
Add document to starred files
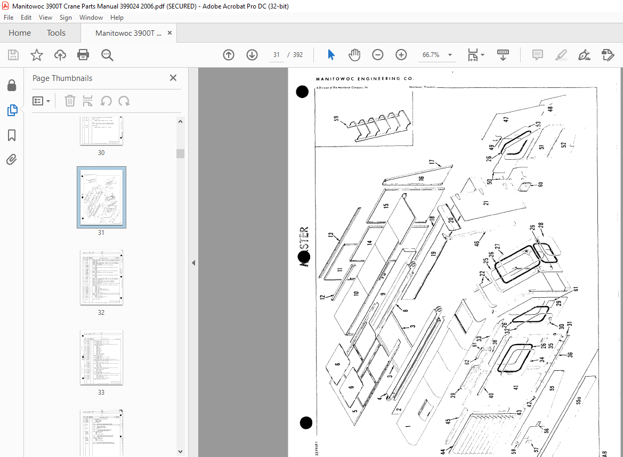point(37,55)
